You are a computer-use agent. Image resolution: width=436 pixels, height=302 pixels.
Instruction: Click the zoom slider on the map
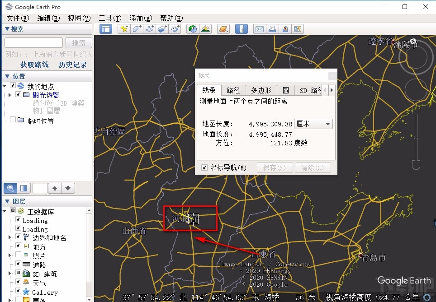click(x=416, y=137)
